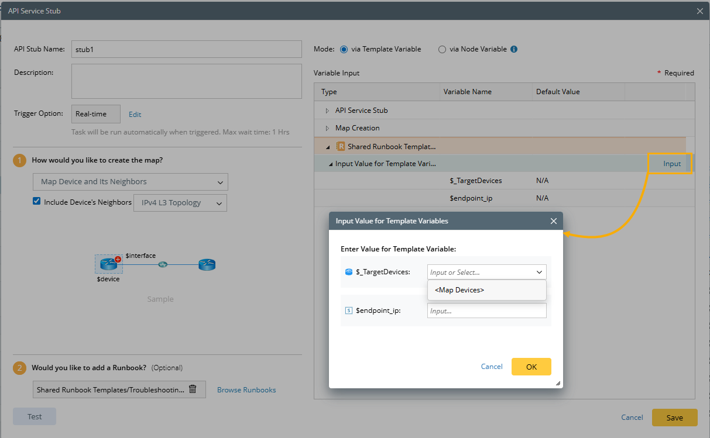Screen dimensions: 710x438
Task: Open the Browse Runbooks link
Action: click(x=246, y=389)
